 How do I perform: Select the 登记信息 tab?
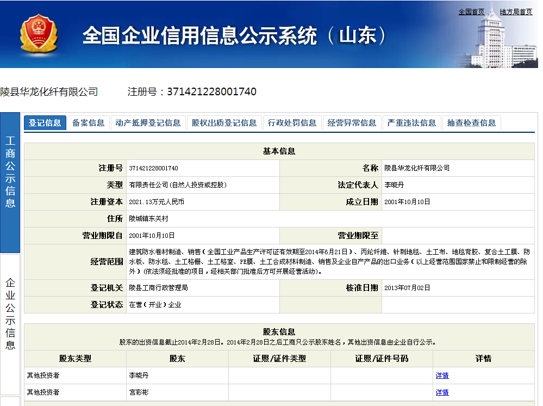(45, 123)
